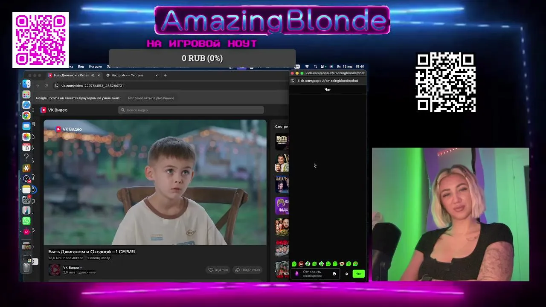Click the VK Видео channel avatar
This screenshot has height=307, width=546.
pos(55,269)
